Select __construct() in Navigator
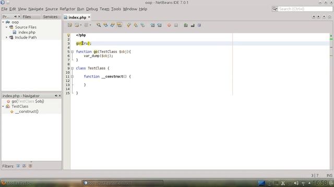Viewport: 334px width, 187px height. [27, 111]
